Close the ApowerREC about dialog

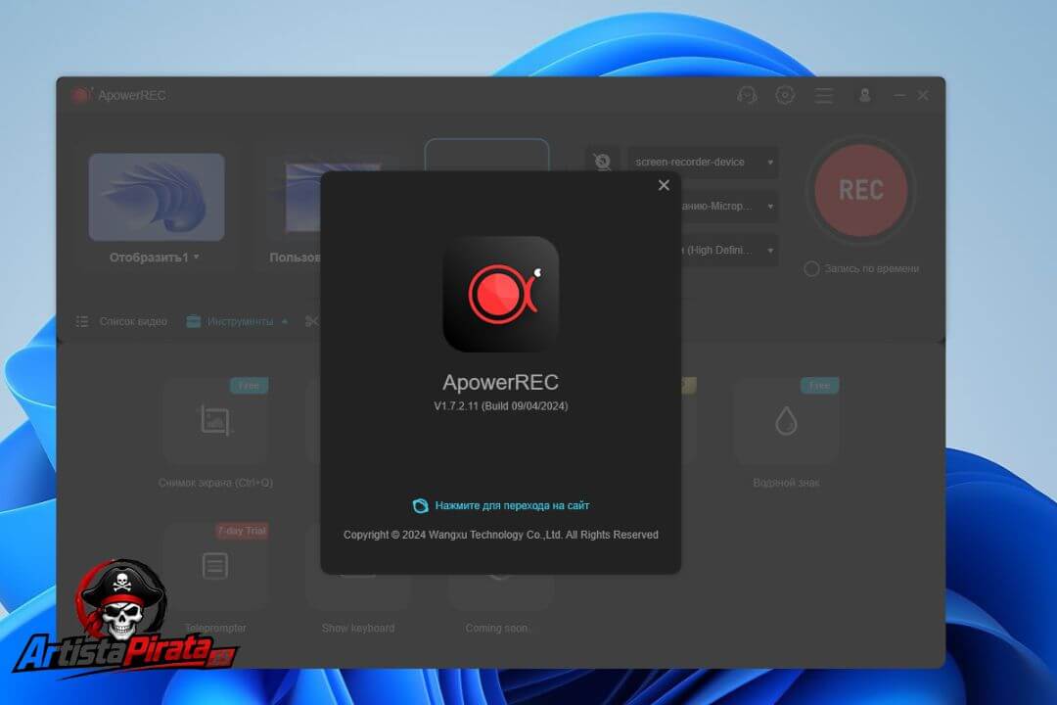[664, 185]
